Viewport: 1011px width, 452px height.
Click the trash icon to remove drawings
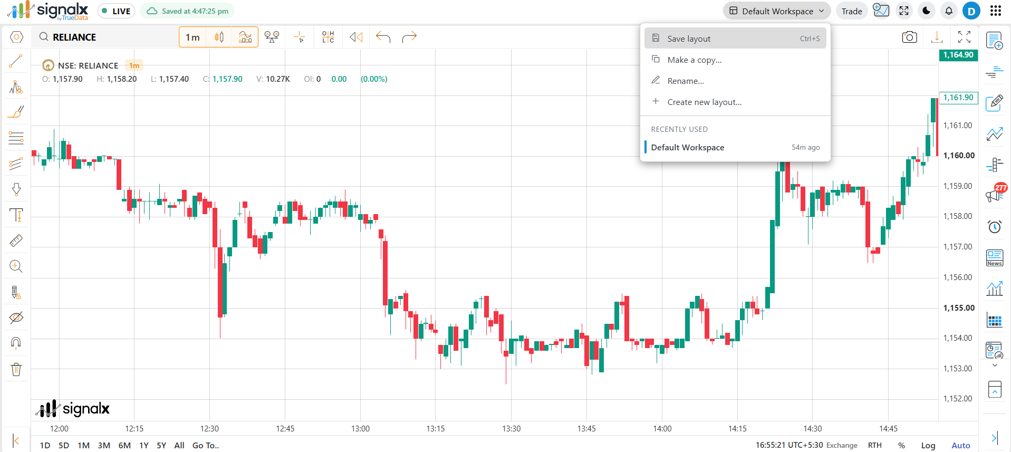tap(16, 369)
